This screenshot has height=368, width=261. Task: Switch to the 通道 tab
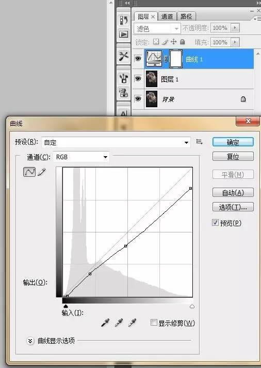pyautogui.click(x=167, y=16)
